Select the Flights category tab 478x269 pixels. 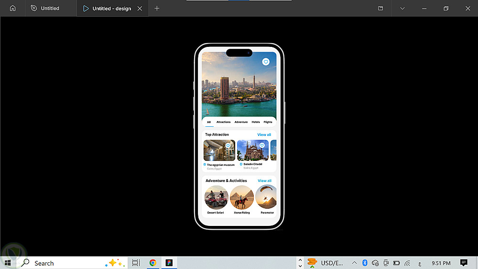coord(268,122)
